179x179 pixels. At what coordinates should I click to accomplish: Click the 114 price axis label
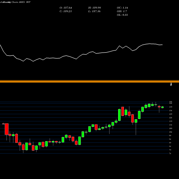click(x=171, y=125)
